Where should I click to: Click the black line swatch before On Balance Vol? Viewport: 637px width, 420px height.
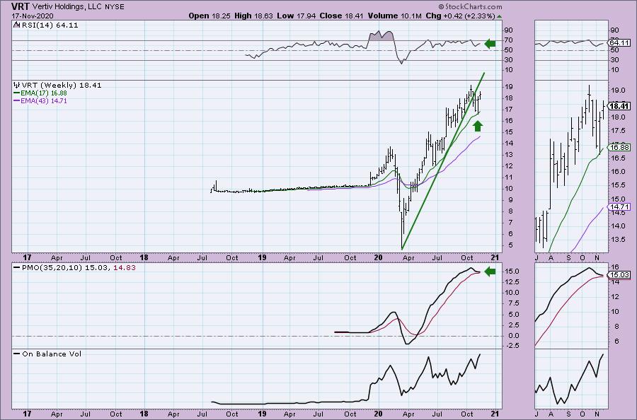16,354
